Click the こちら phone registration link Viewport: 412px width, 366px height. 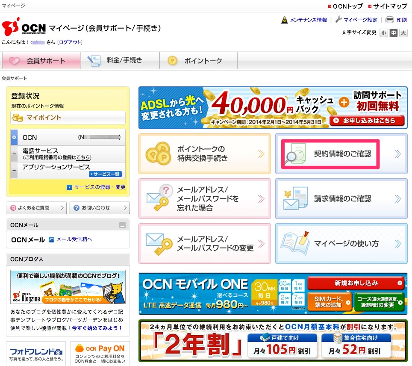83,157
